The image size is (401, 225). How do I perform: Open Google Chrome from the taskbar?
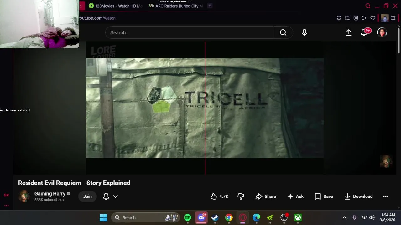pyautogui.click(x=229, y=217)
